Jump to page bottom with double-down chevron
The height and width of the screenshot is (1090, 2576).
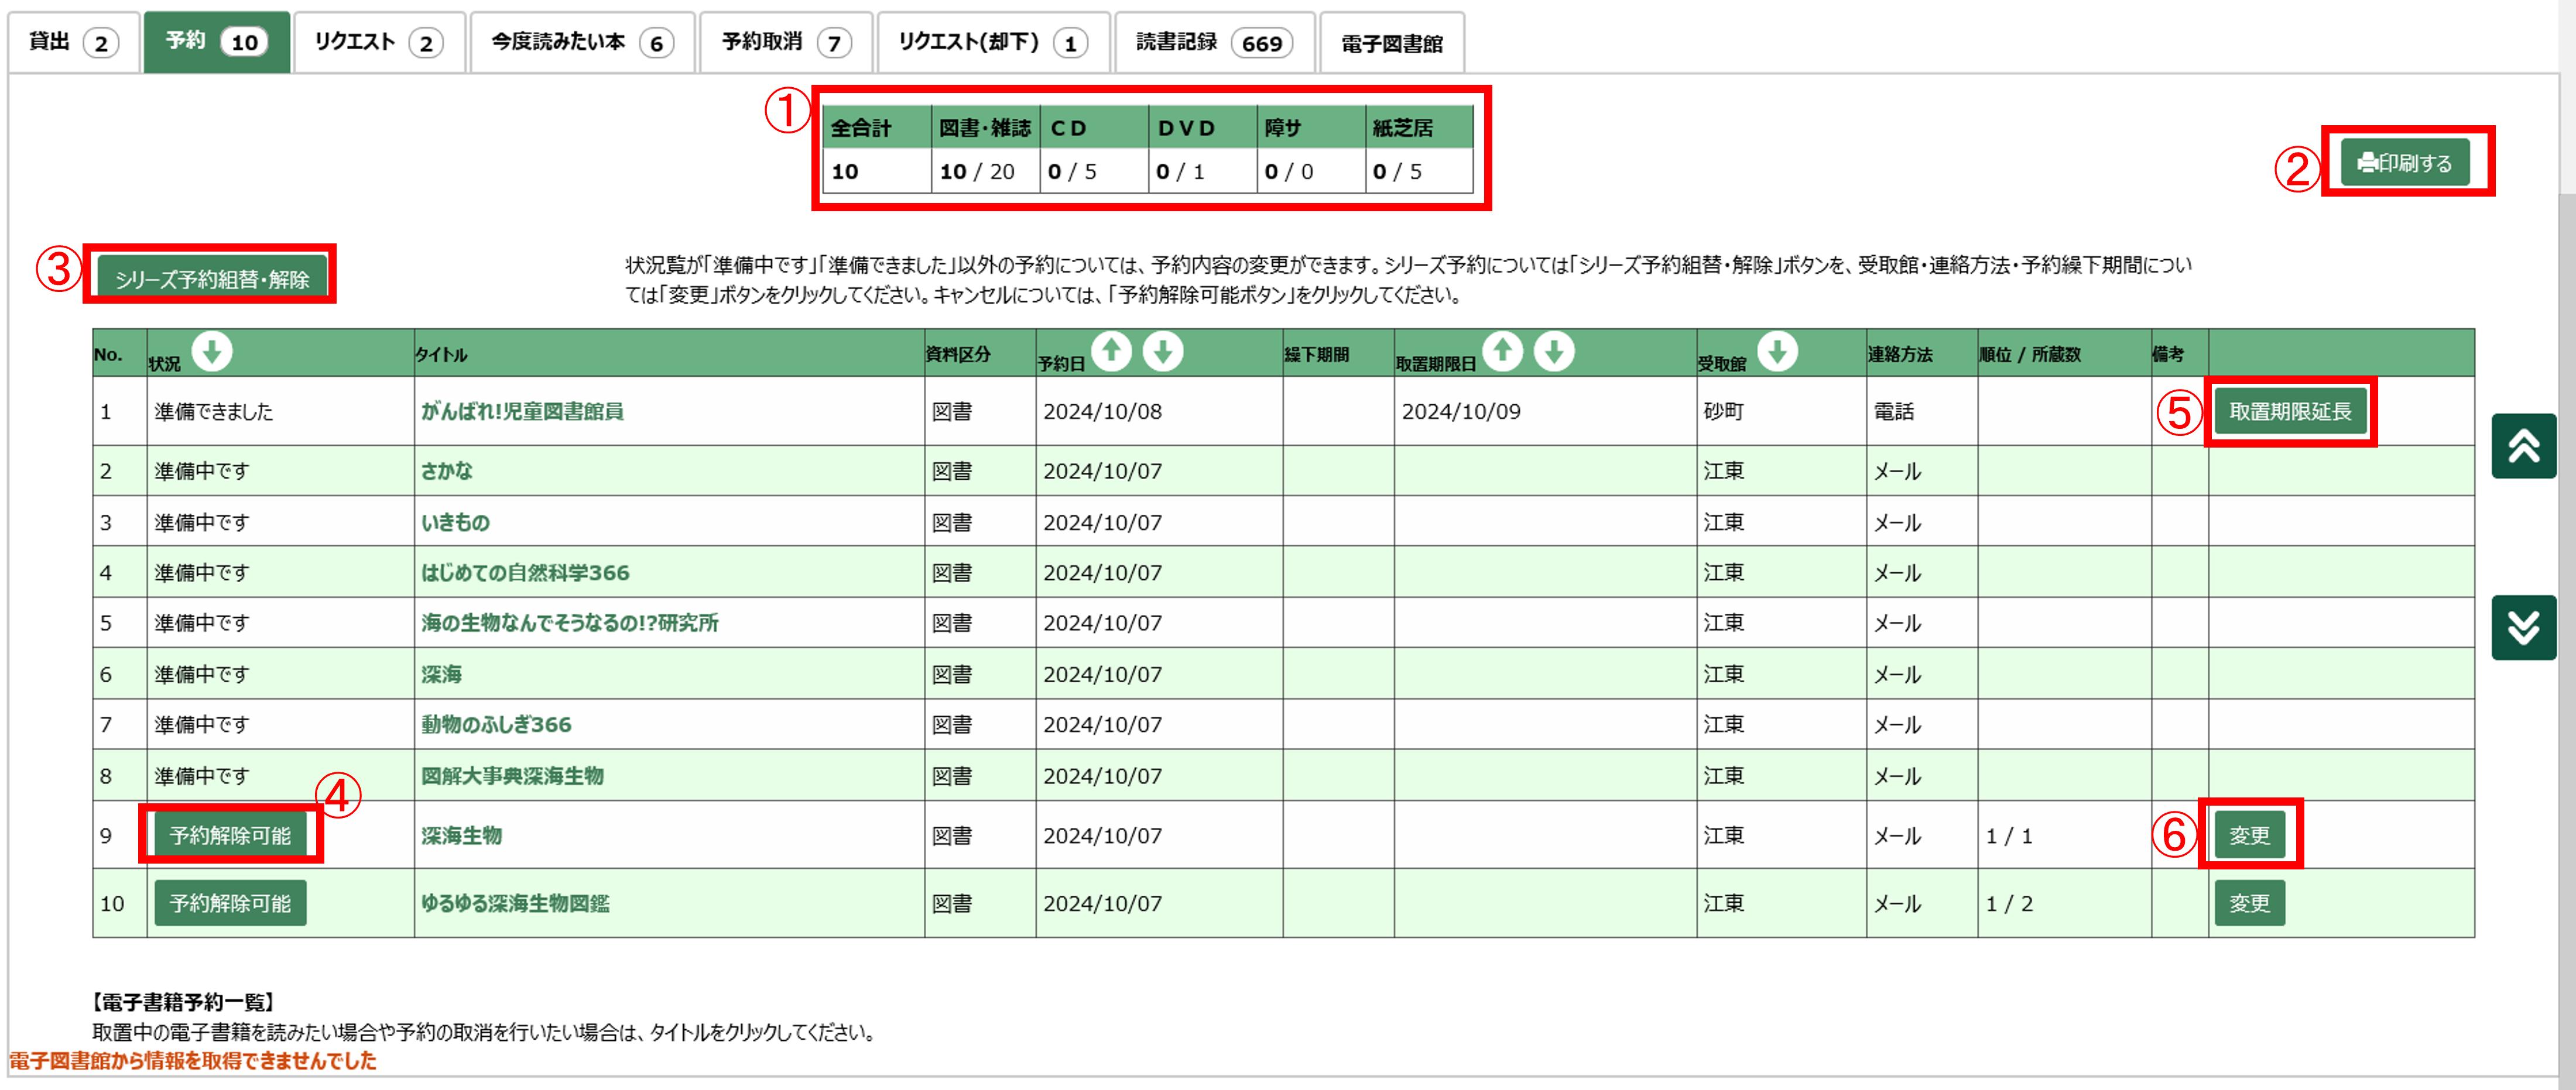click(x=2523, y=627)
